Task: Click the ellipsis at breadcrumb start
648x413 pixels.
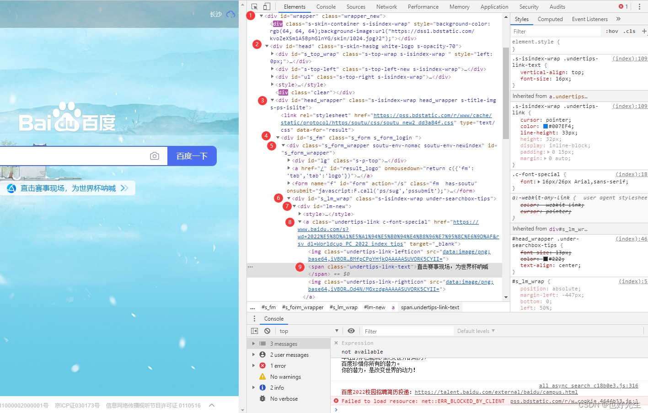Action: (x=252, y=307)
